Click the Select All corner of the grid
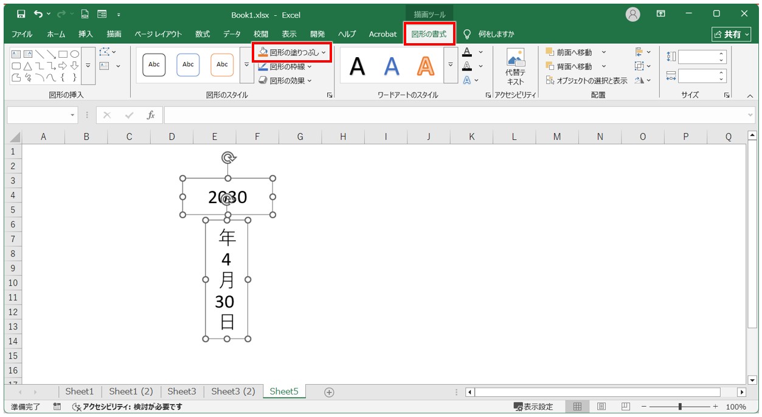This screenshot has height=417, width=762. tap(15, 137)
